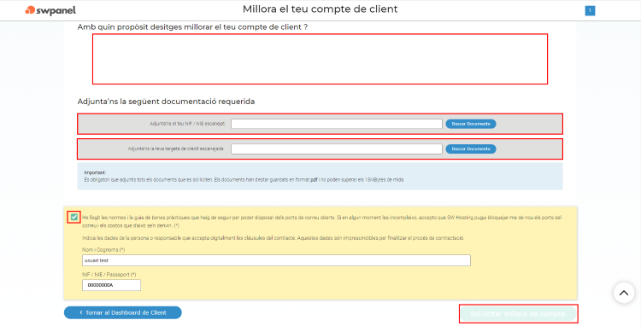Click the scroll-to-top arrow button
This screenshot has height=326, width=641.
(624, 293)
